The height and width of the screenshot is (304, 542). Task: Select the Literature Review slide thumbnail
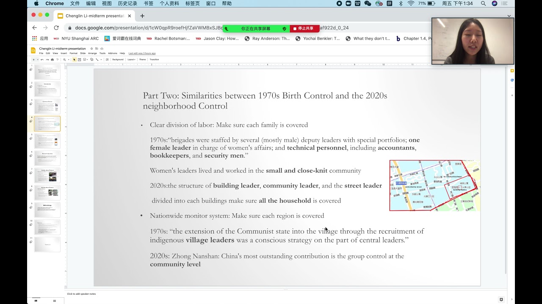click(x=47, y=106)
